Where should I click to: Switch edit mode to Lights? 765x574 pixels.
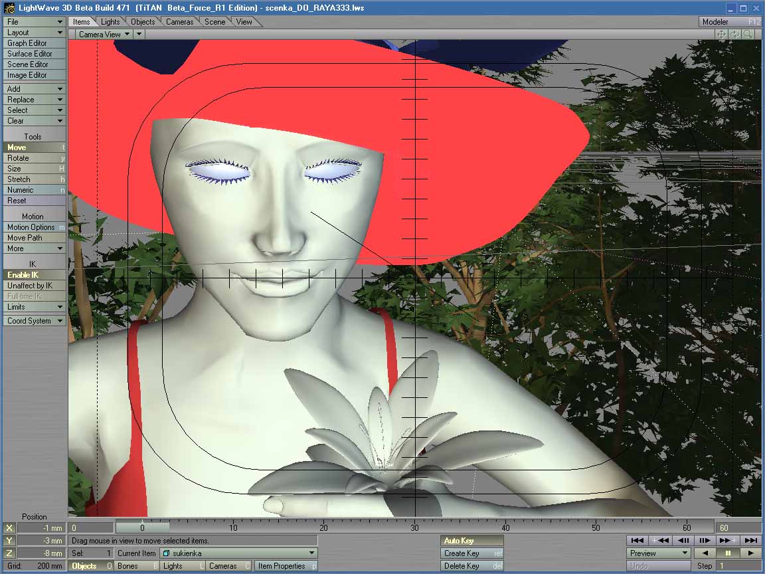(x=182, y=566)
